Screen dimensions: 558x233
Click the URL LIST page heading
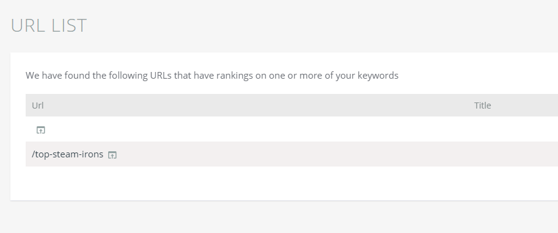point(49,26)
